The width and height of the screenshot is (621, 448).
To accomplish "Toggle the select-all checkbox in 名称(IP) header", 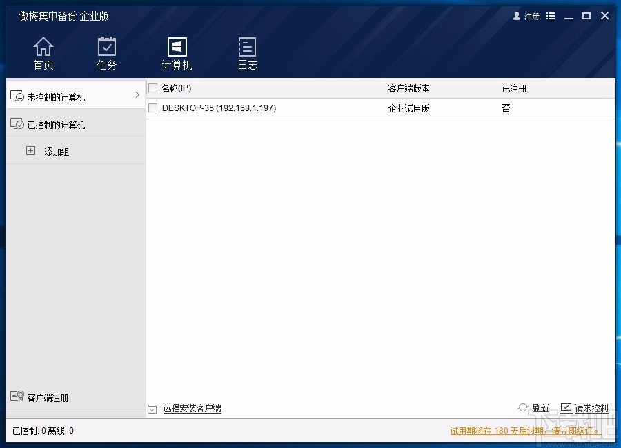I will coord(152,88).
